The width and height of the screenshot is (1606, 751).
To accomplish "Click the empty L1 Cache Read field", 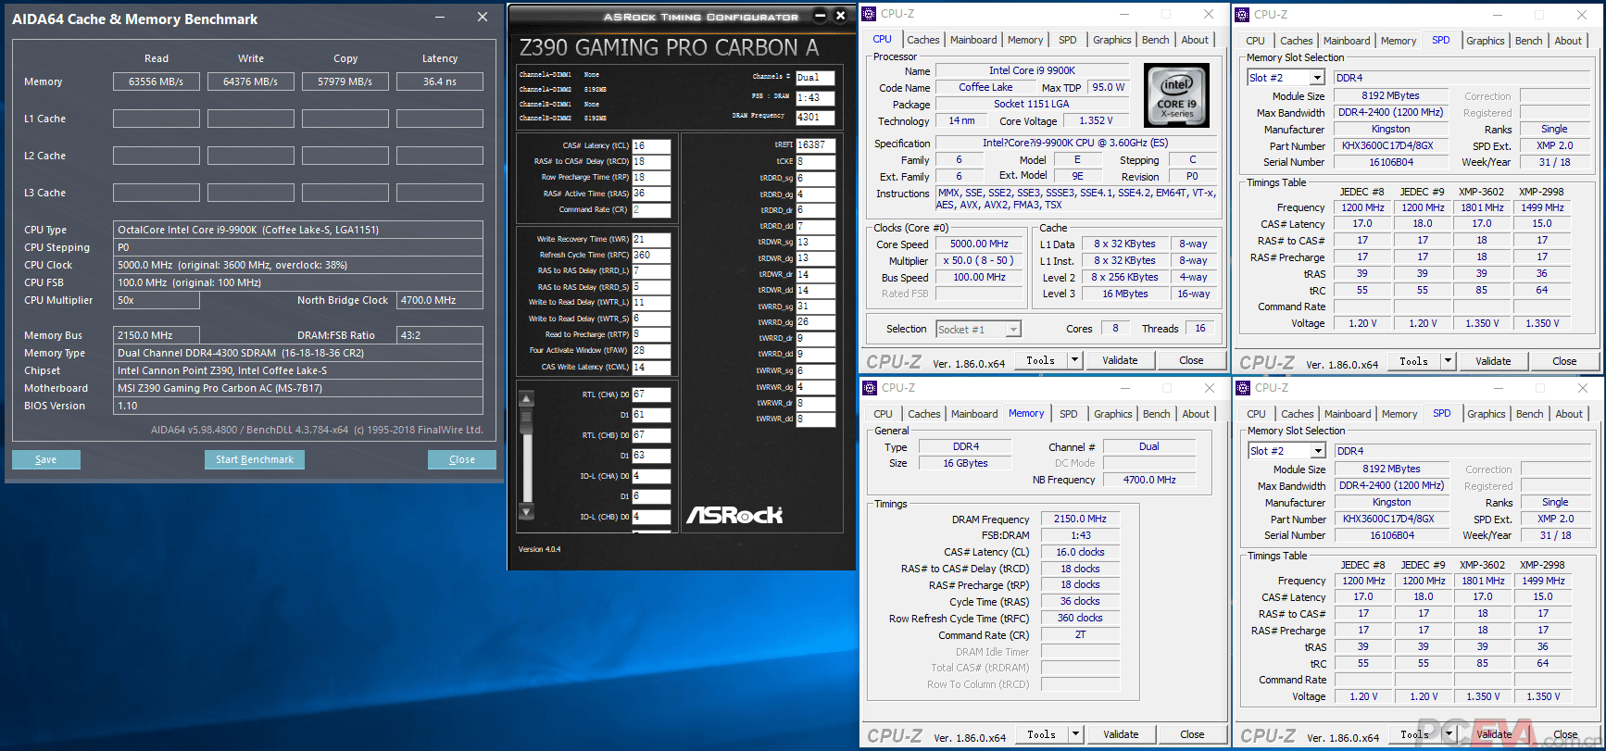I will click(x=157, y=119).
